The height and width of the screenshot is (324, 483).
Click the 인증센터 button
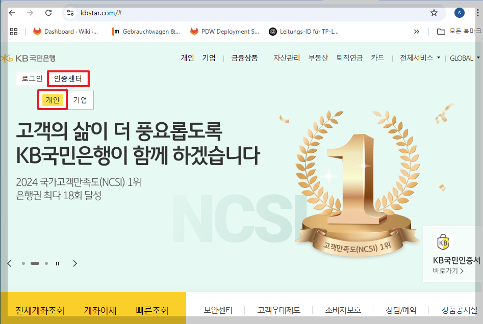[x=68, y=79]
